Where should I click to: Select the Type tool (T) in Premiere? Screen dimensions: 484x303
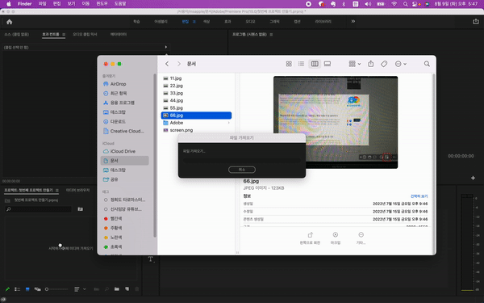(151, 259)
